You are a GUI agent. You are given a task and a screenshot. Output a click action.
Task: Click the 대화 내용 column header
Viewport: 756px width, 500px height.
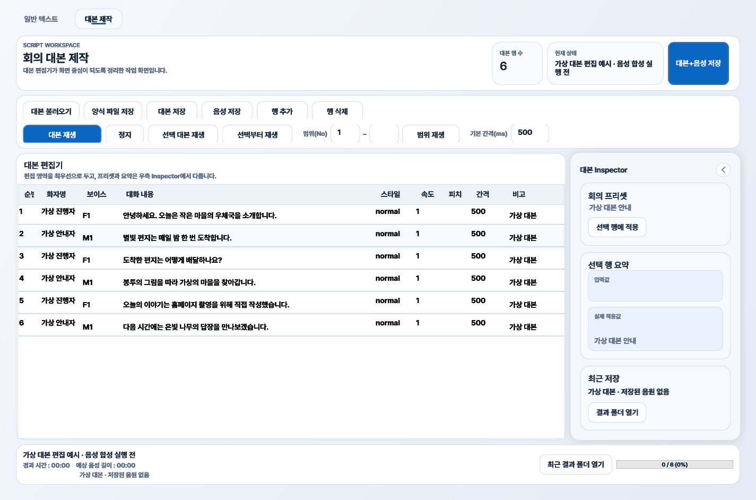coord(140,194)
